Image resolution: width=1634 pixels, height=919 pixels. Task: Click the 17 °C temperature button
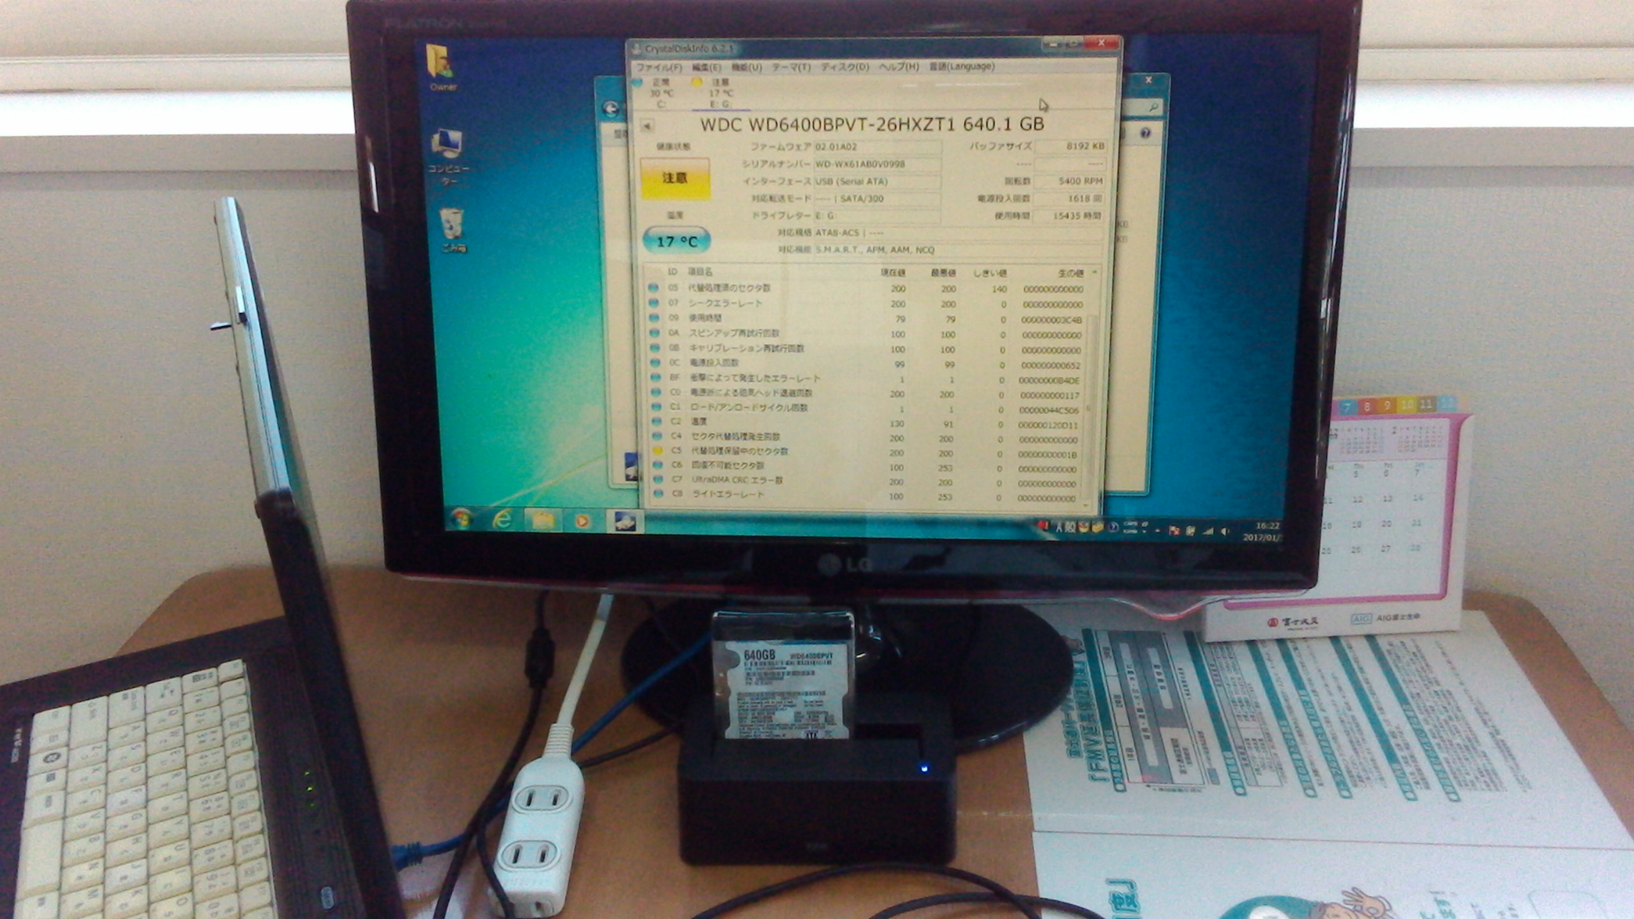[x=677, y=241]
